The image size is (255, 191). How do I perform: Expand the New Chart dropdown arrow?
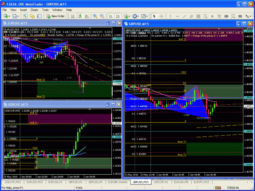point(9,16)
